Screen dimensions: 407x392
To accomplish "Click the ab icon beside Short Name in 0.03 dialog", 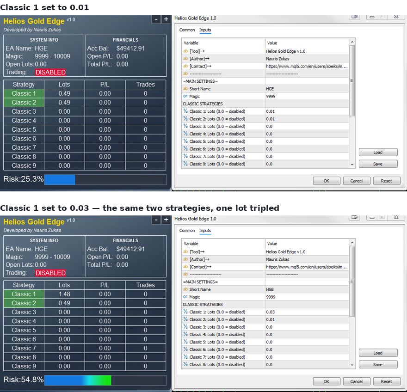I will point(185,289).
